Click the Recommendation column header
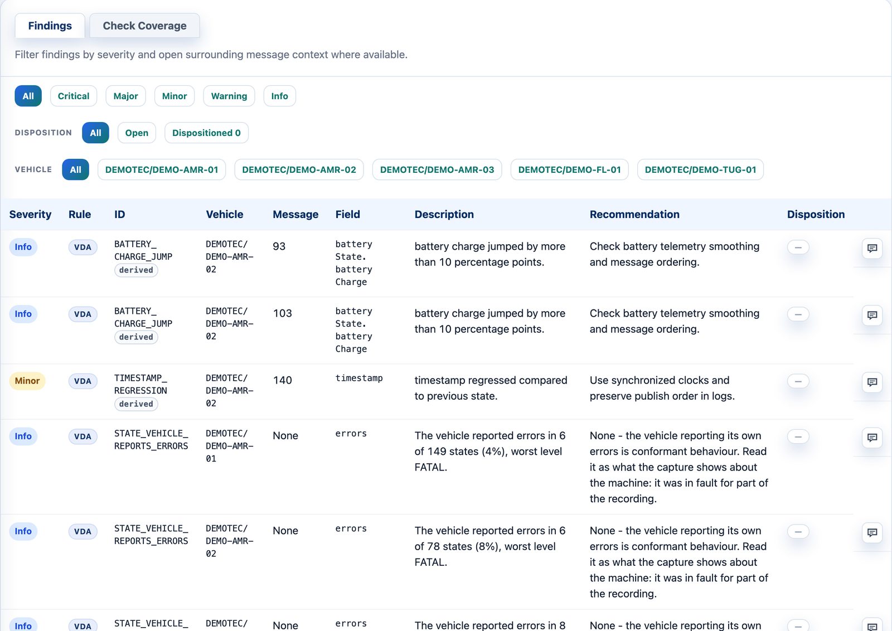 [x=634, y=215]
